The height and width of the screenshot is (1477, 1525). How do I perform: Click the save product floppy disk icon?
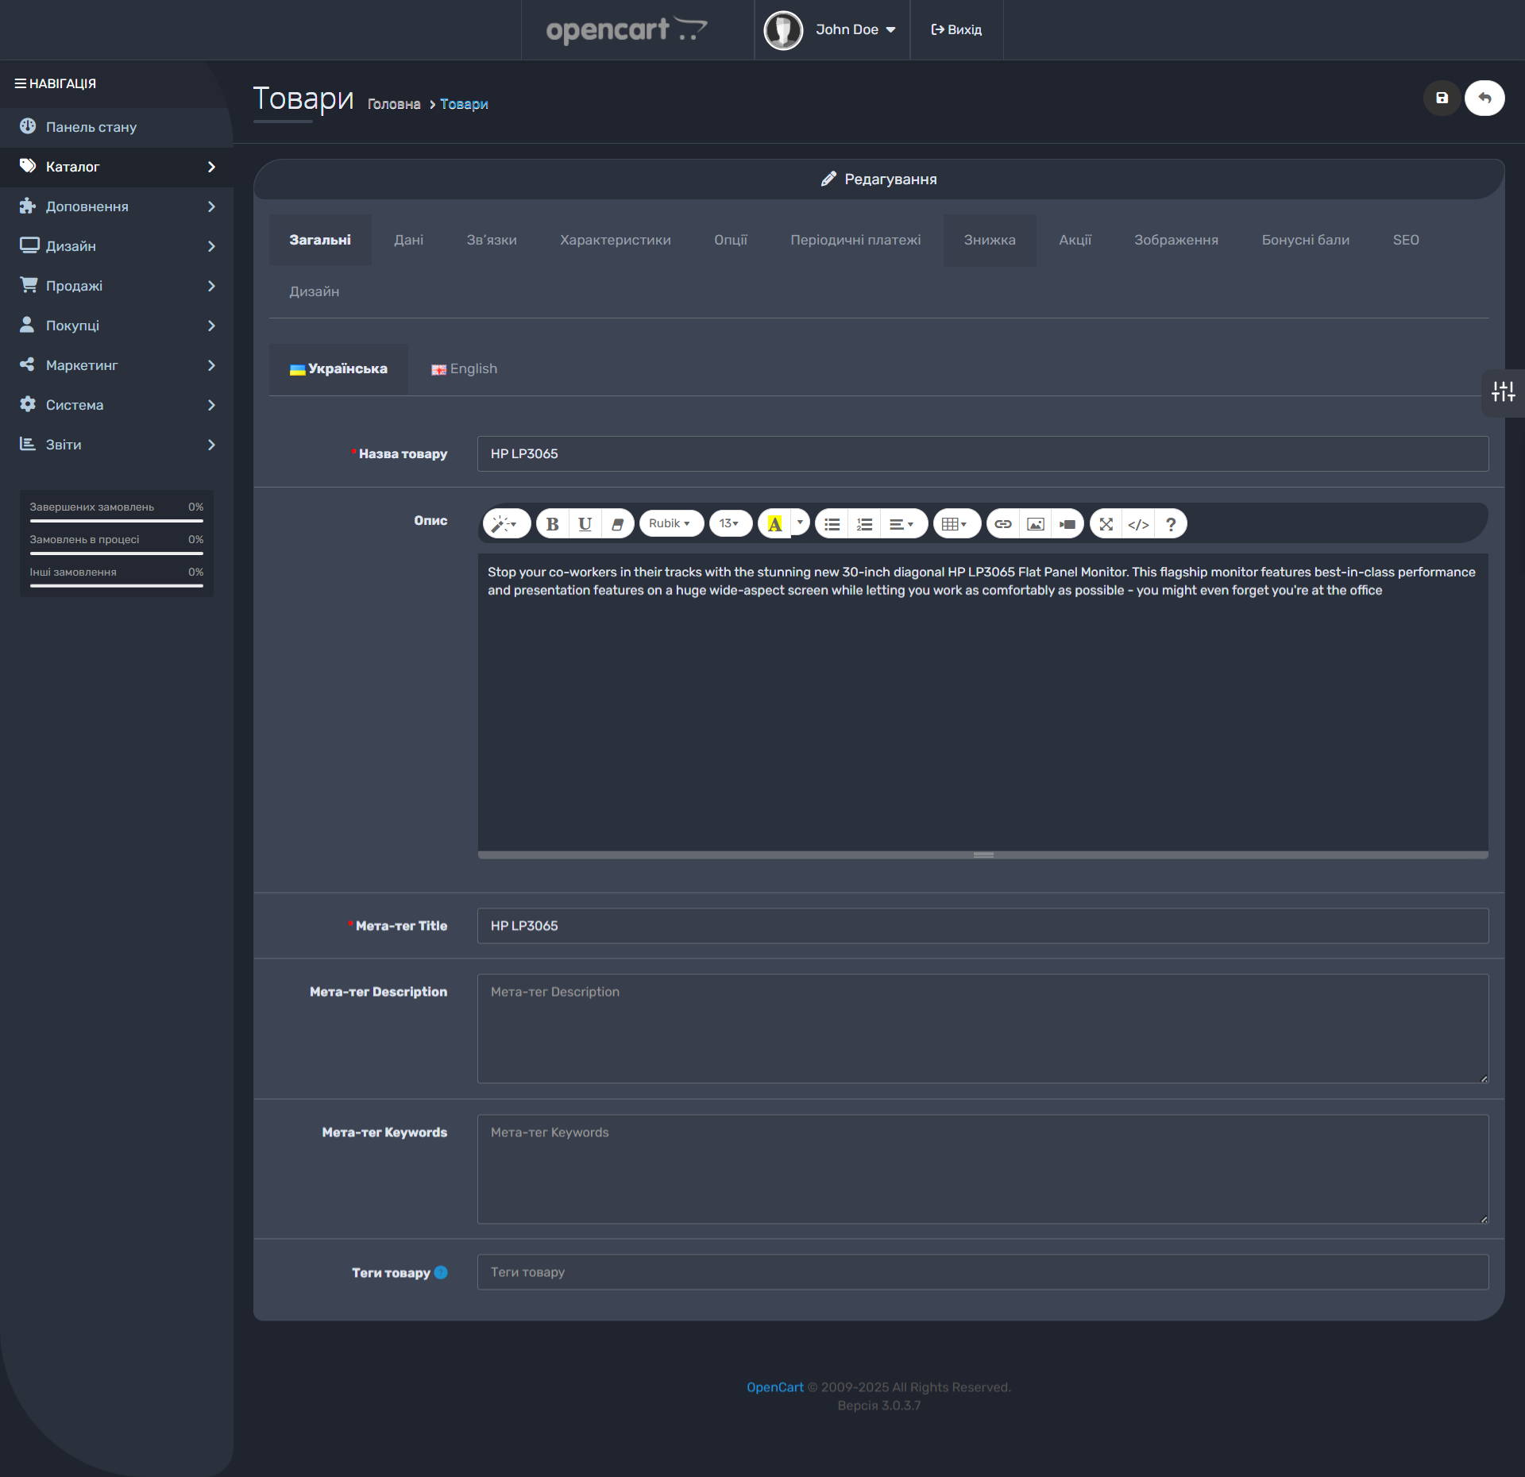(x=1442, y=98)
